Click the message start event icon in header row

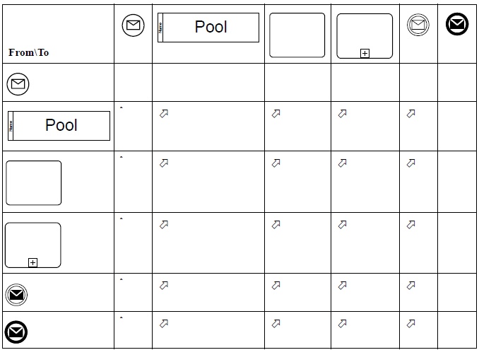[133, 26]
